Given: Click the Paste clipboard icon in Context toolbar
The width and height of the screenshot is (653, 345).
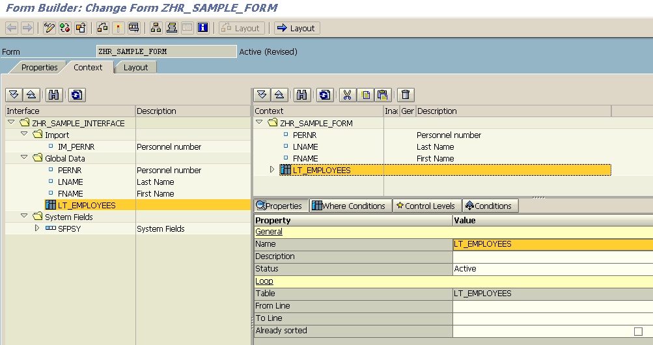Looking at the screenshot, I should point(383,95).
